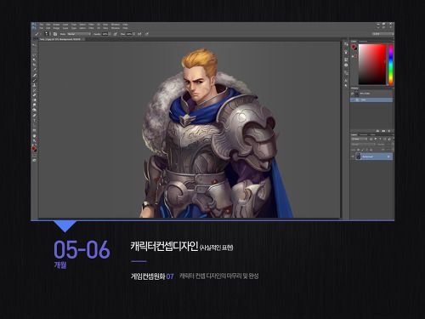Change the screen mode at toolbar bottom
This screenshot has height=319, width=425.
click(35, 160)
